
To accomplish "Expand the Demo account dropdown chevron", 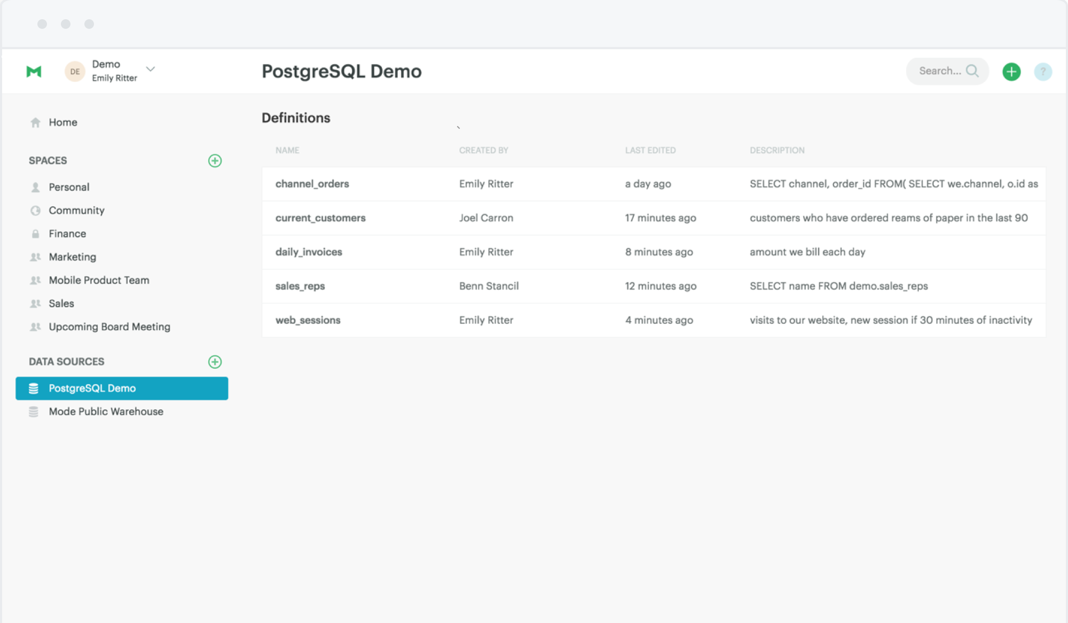I will (151, 69).
